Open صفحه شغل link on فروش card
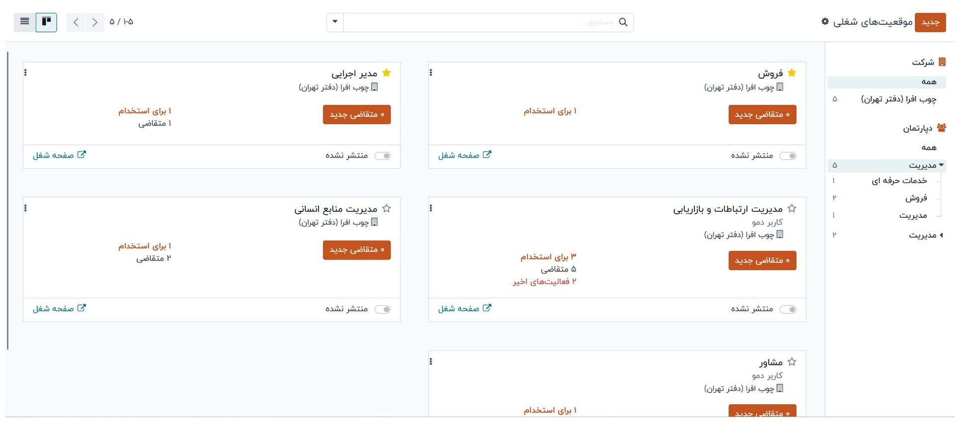Screen dimensions: 955x429 [465, 155]
